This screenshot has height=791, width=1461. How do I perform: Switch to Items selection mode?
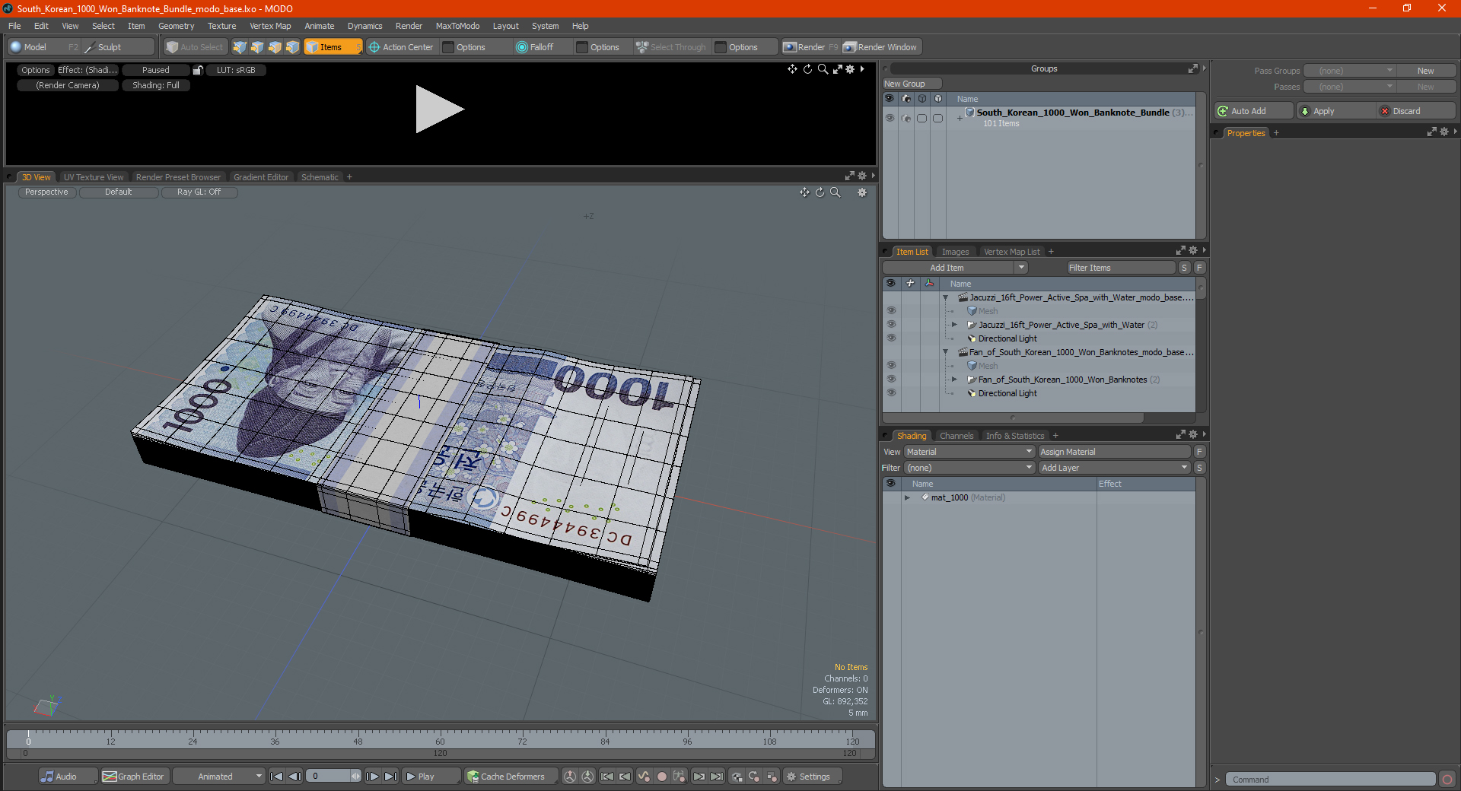point(333,47)
